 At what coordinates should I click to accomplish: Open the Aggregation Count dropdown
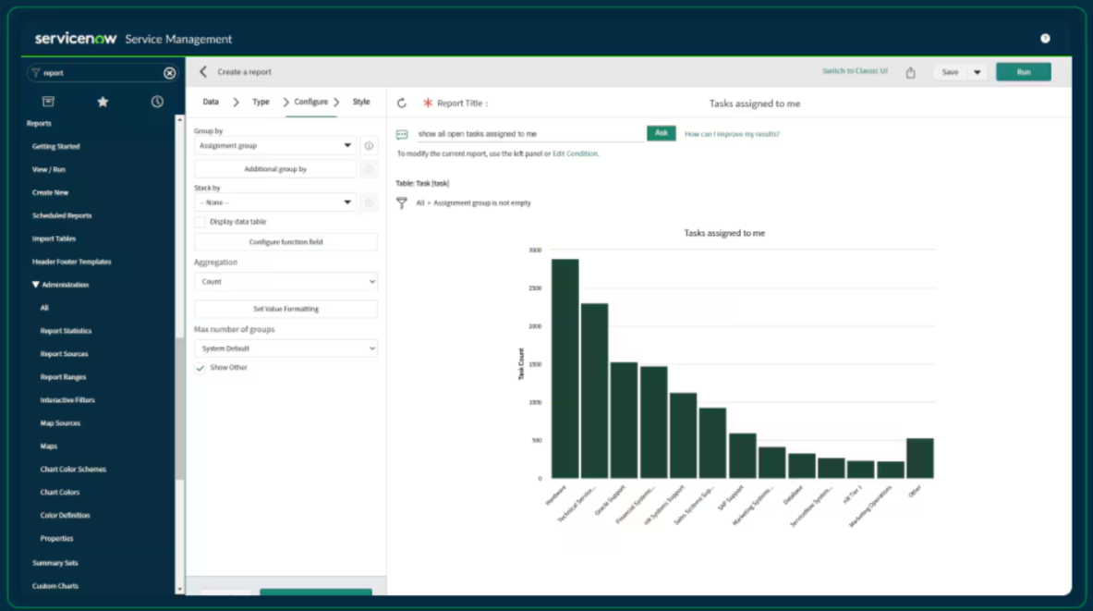[x=285, y=282]
